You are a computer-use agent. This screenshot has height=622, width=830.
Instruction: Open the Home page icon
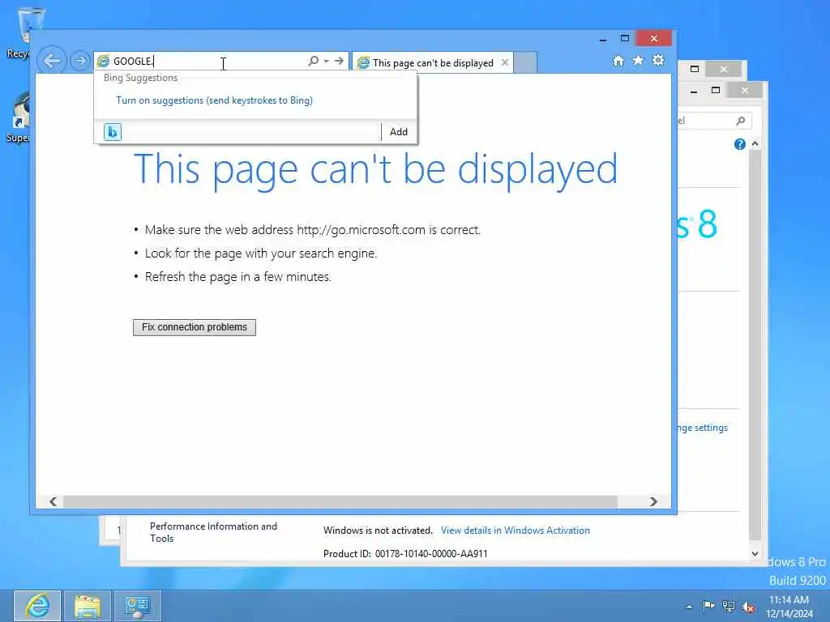pyautogui.click(x=618, y=61)
